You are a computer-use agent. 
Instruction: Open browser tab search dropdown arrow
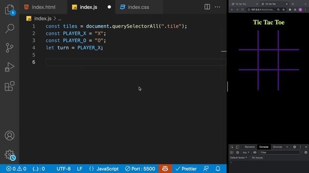pyautogui.click(x=305, y=4)
